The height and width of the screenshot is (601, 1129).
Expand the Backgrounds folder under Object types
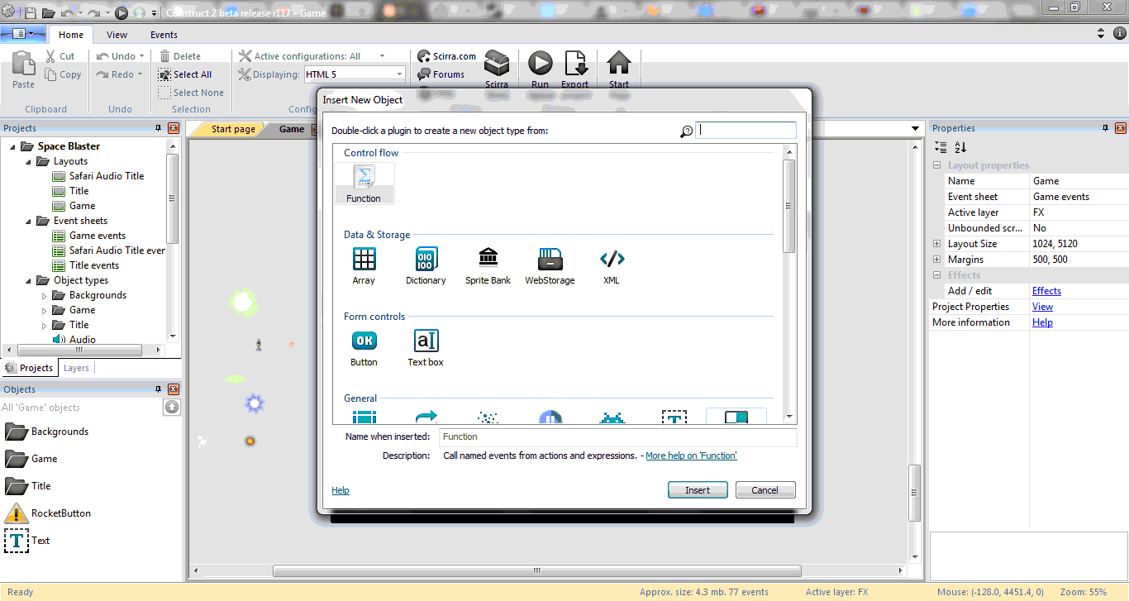(45, 295)
